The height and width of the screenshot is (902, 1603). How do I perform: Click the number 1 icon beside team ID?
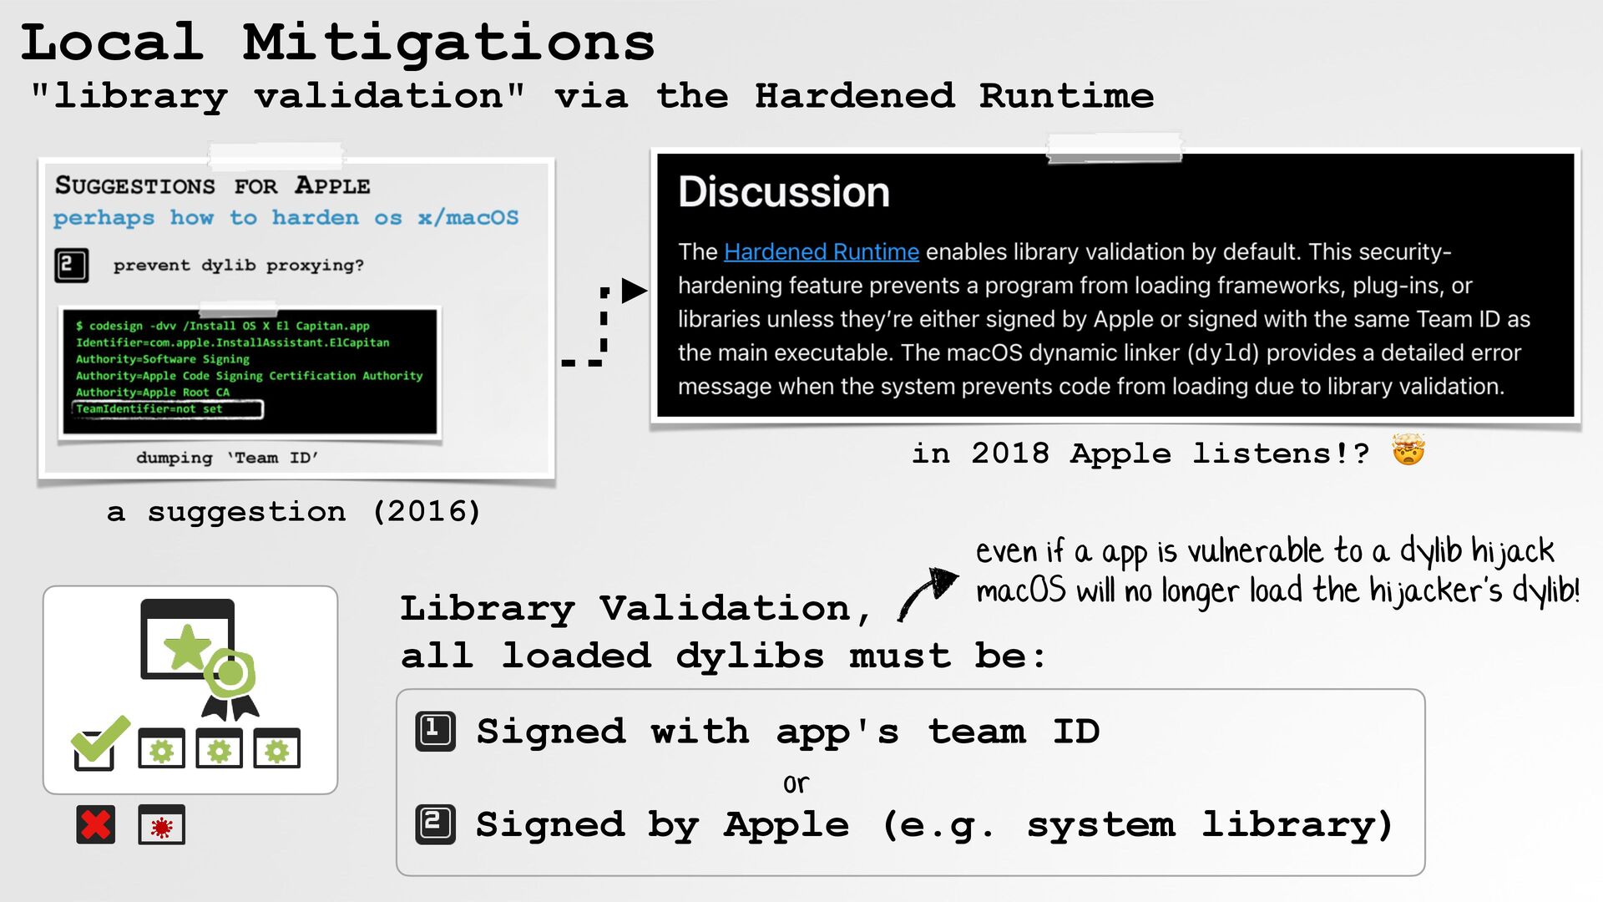coord(435,732)
